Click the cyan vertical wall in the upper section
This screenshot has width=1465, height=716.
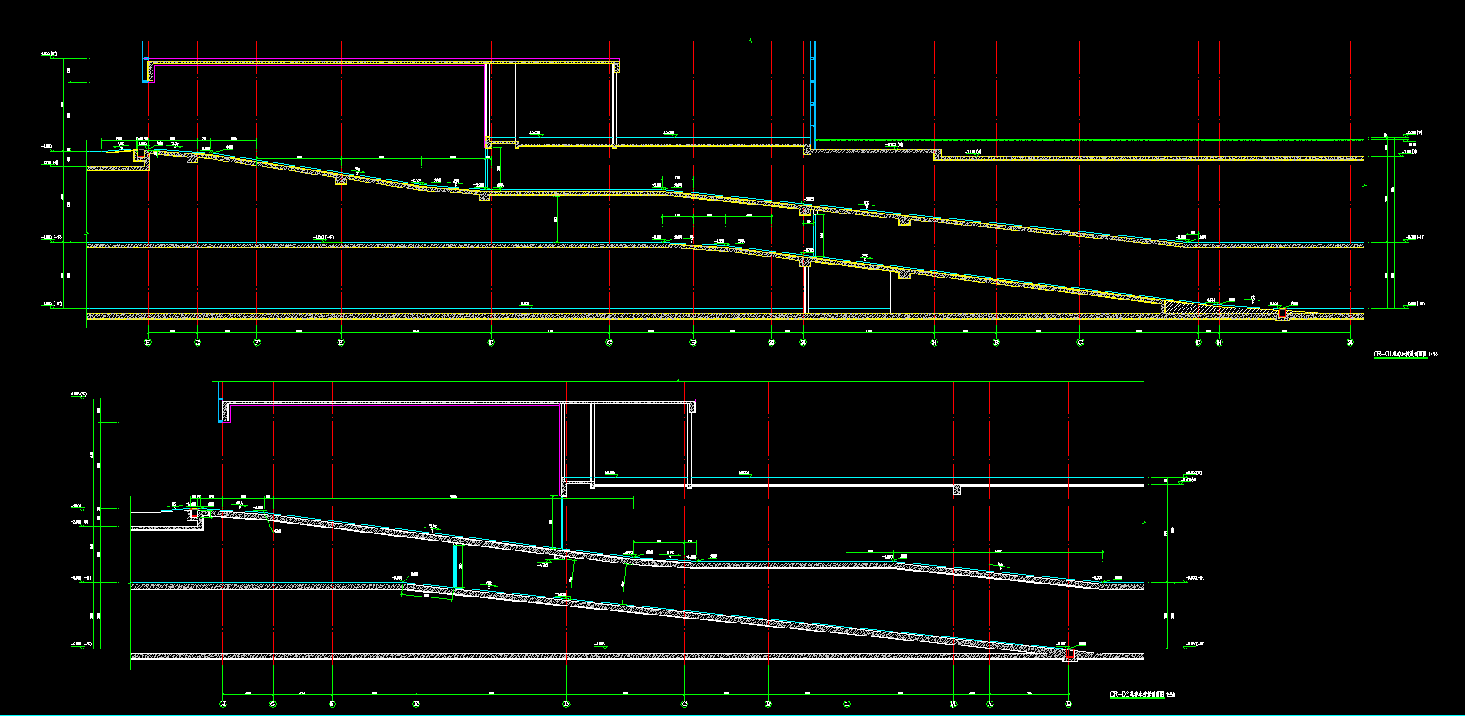tap(812, 89)
